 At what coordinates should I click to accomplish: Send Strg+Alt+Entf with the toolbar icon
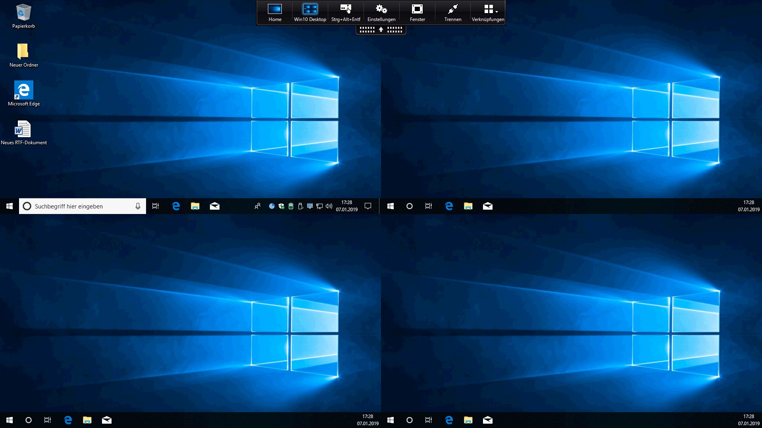pyautogui.click(x=345, y=11)
